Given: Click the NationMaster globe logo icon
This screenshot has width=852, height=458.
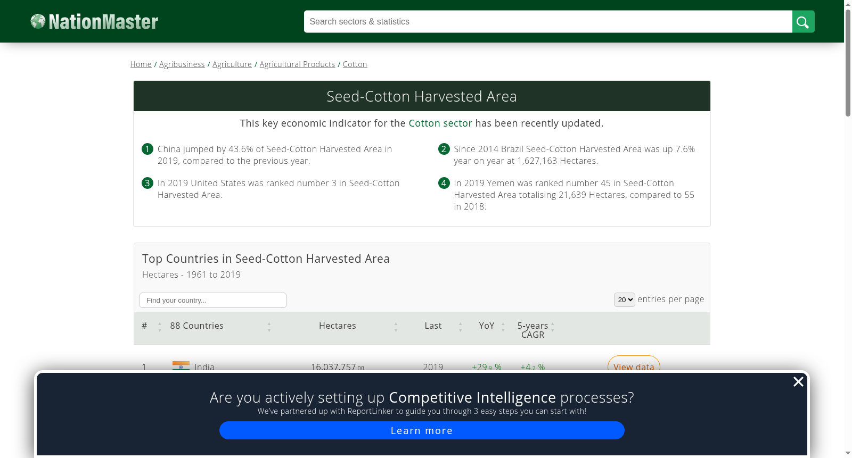Looking at the screenshot, I should [x=38, y=21].
